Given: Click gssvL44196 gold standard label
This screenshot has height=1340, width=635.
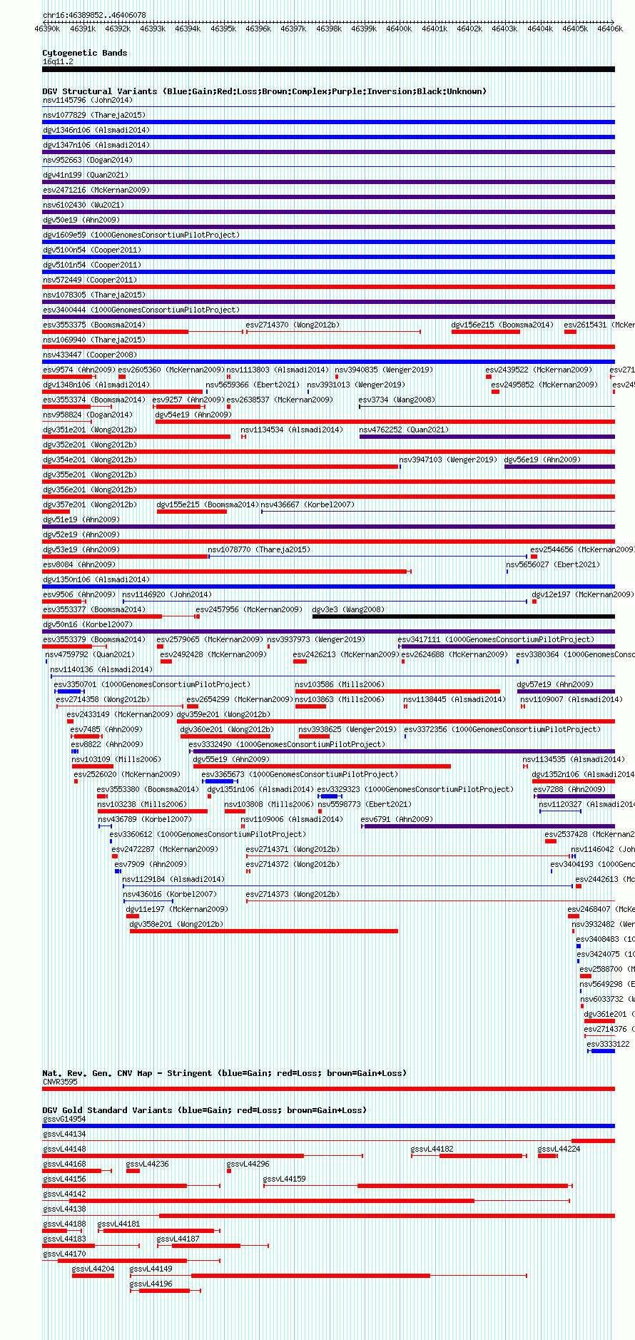Looking at the screenshot, I should click(151, 1284).
